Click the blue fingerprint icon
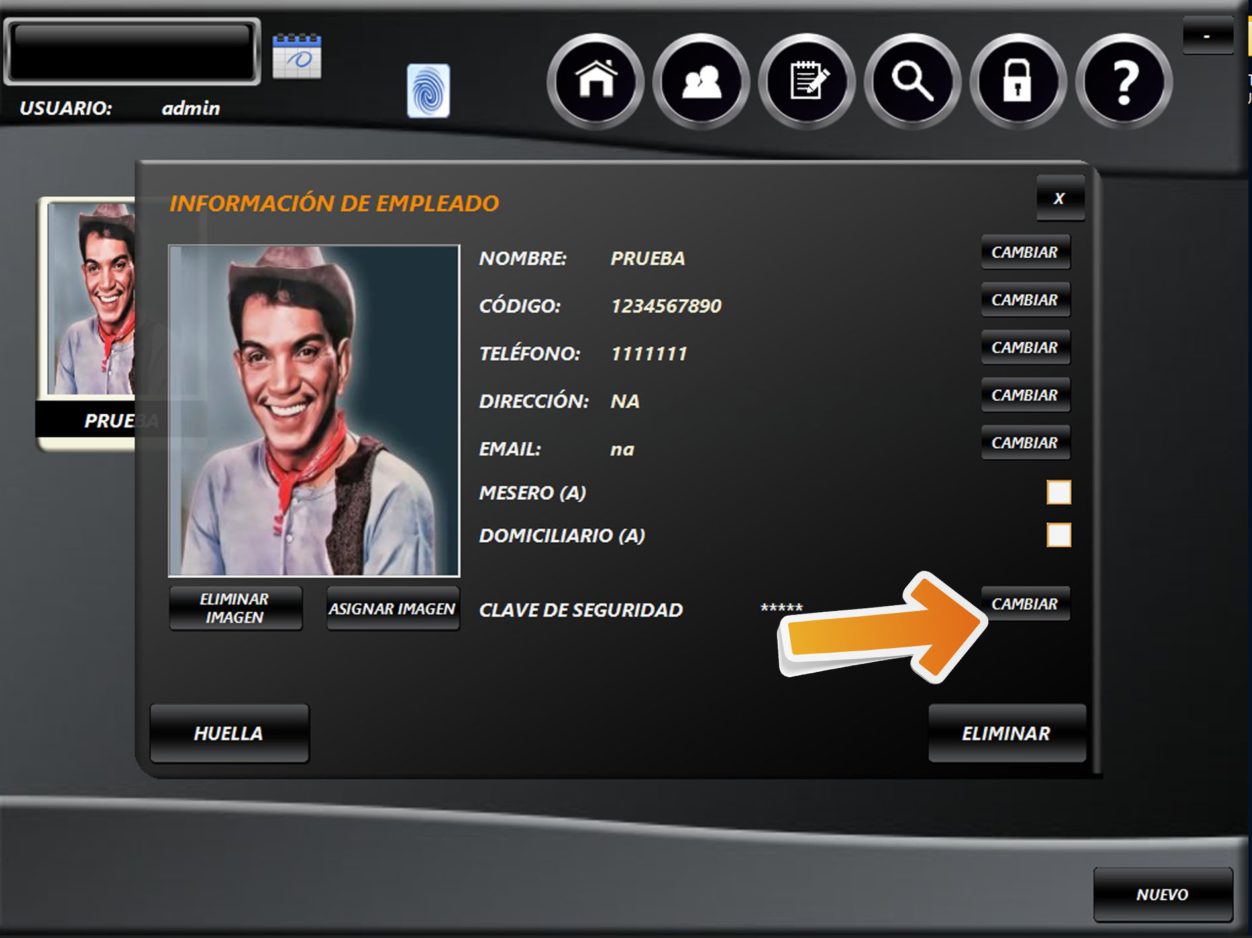Image resolution: width=1252 pixels, height=938 pixels. tap(428, 91)
